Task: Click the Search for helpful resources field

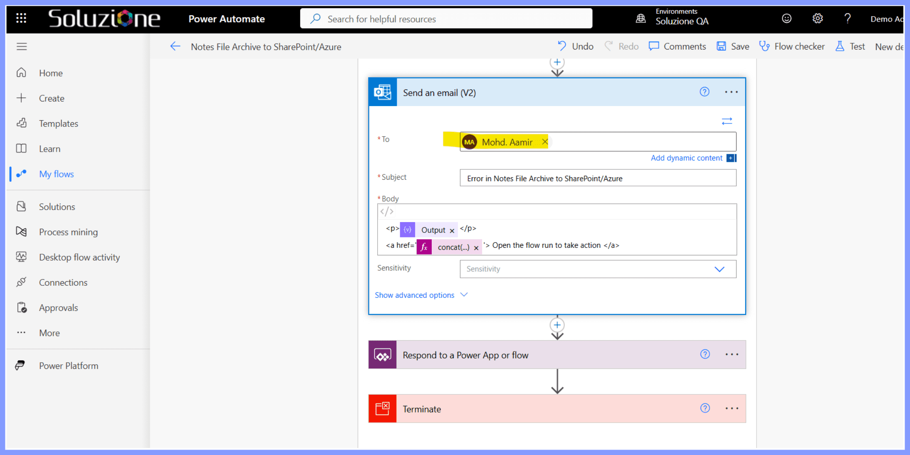Action: pos(445,18)
